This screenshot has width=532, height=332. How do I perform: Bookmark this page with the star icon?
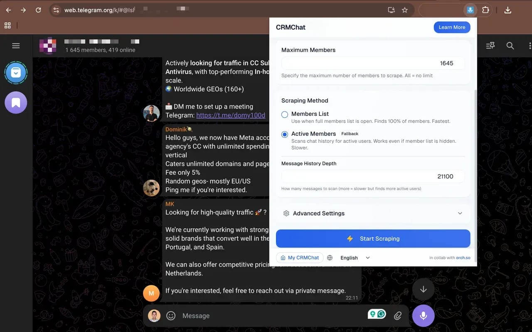coord(404,10)
